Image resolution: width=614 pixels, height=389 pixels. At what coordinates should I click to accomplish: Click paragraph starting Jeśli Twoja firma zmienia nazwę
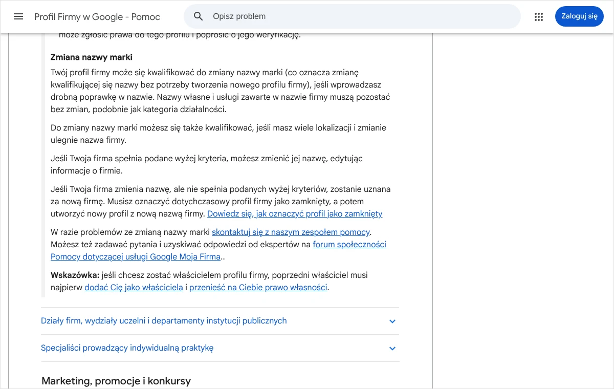[221, 202]
